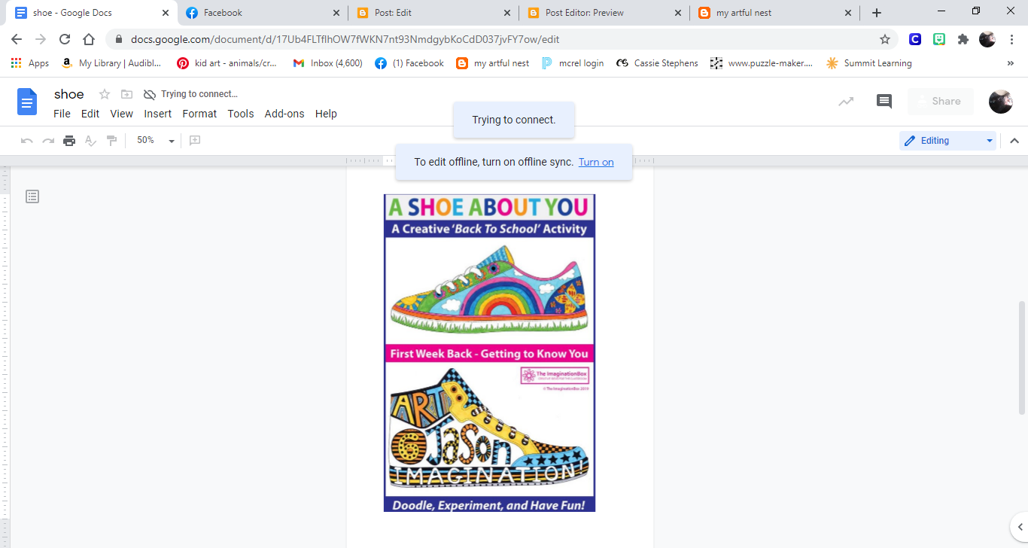Open the 50% zoom dropdown
Image resolution: width=1028 pixels, height=548 pixels.
155,141
